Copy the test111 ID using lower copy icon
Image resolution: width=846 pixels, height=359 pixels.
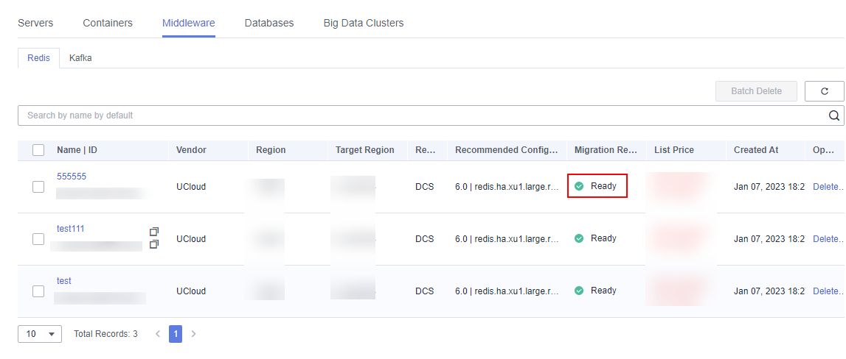pos(154,244)
